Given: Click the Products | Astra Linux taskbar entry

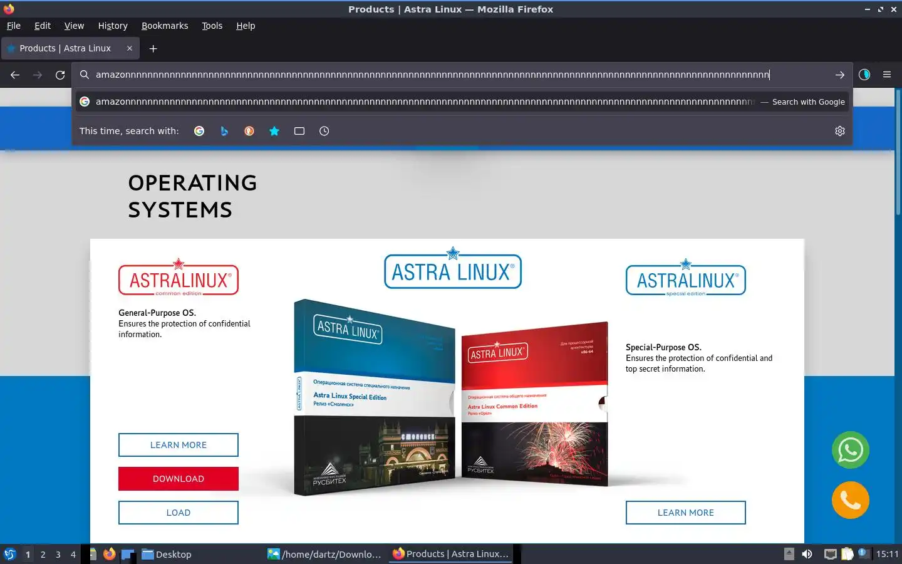Looking at the screenshot, I should [x=451, y=555].
